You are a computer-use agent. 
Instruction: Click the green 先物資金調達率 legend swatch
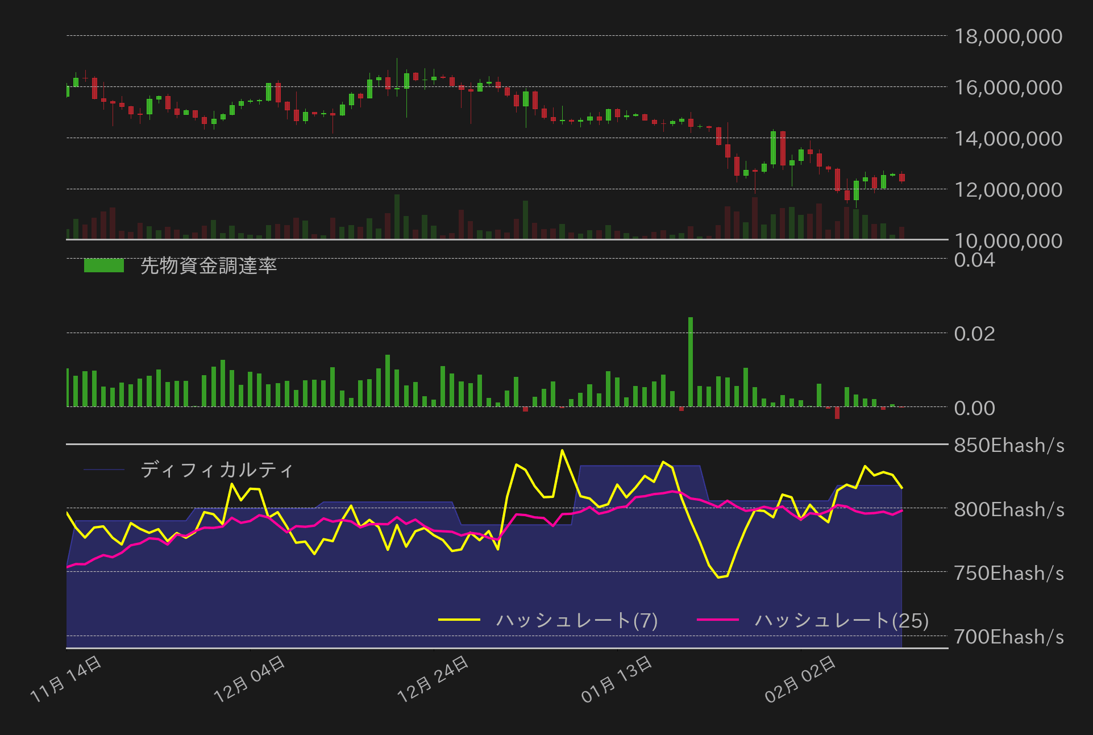click(x=103, y=265)
